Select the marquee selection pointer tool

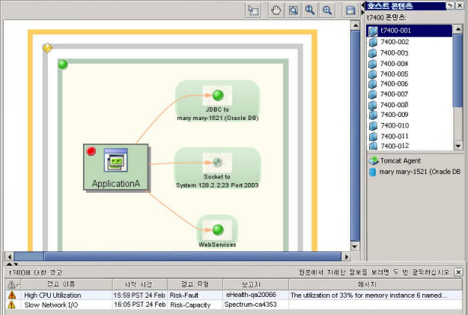(x=253, y=10)
